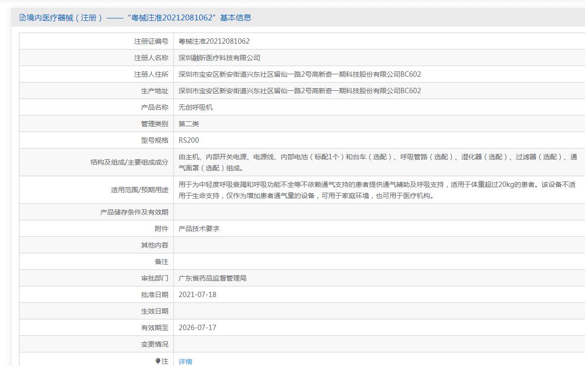The width and height of the screenshot is (585, 366).
Task: Click the 注册证编号 row label
Action: coord(151,41)
